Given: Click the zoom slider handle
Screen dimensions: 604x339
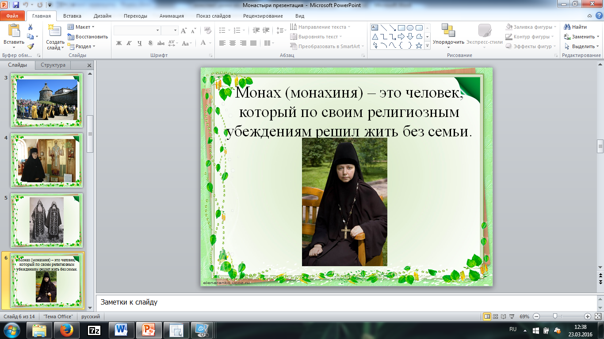Looking at the screenshot, I should point(554,316).
